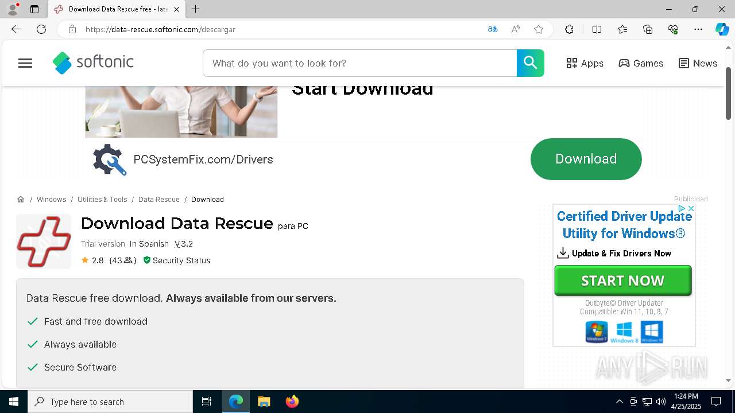Open Edge Settings and more menu
The width and height of the screenshot is (735, 413).
pyautogui.click(x=698, y=29)
